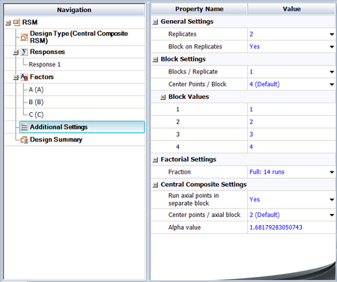Select the RSM tree item
Viewport: 337px width, 282px height.
pyautogui.click(x=30, y=22)
